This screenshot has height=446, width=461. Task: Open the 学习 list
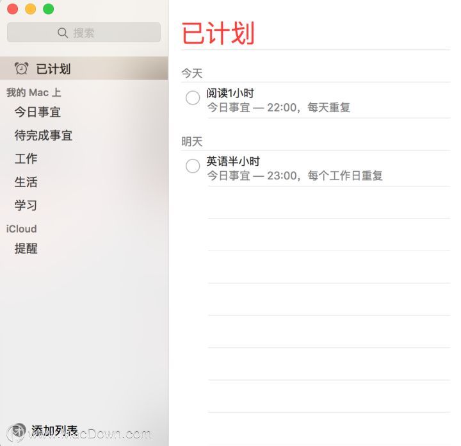pos(26,205)
